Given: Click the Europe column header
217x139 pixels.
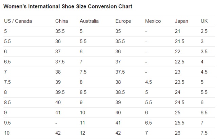Looking at the screenshot, I should point(123,21).
